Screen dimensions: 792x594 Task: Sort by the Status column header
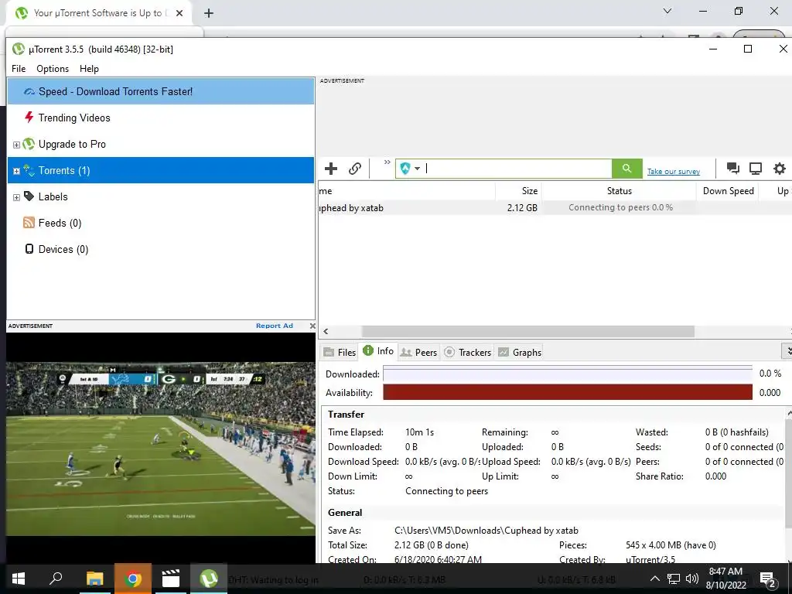point(620,191)
